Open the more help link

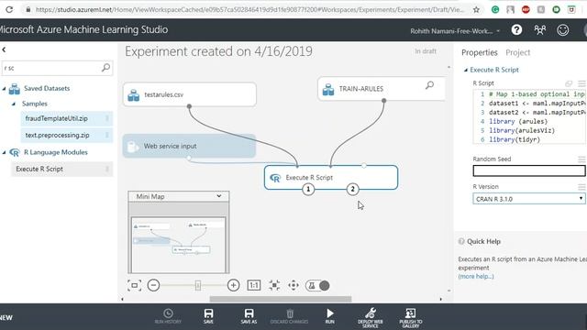click(476, 276)
